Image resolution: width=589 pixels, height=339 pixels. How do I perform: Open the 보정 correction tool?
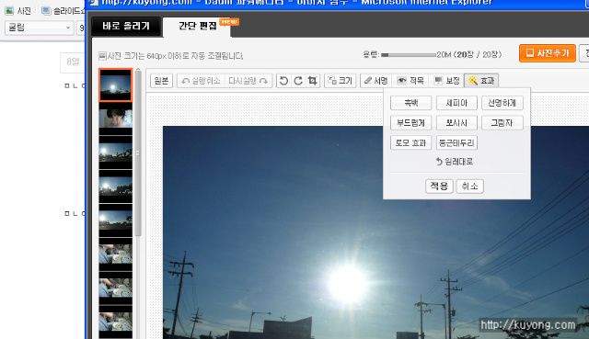[447, 81]
